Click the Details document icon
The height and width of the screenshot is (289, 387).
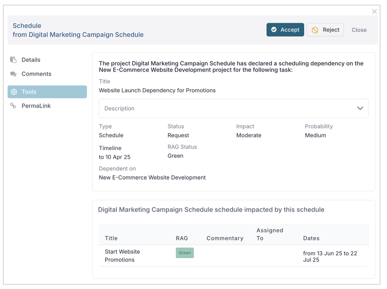(x=13, y=60)
